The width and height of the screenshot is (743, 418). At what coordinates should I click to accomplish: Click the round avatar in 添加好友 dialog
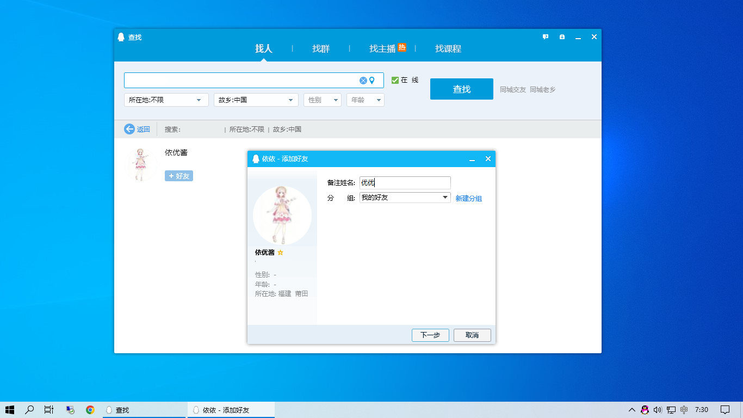pos(282,216)
